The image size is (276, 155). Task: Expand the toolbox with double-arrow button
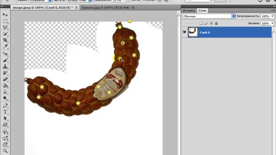coord(2,6)
